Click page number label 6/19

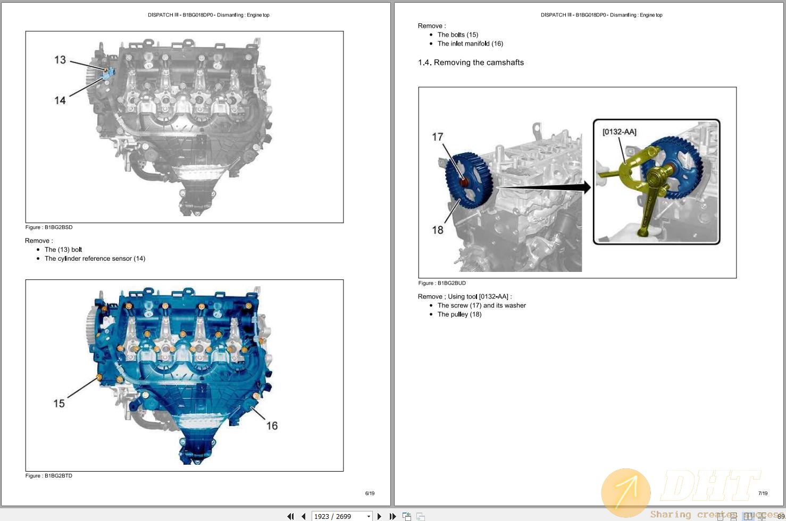tap(370, 493)
